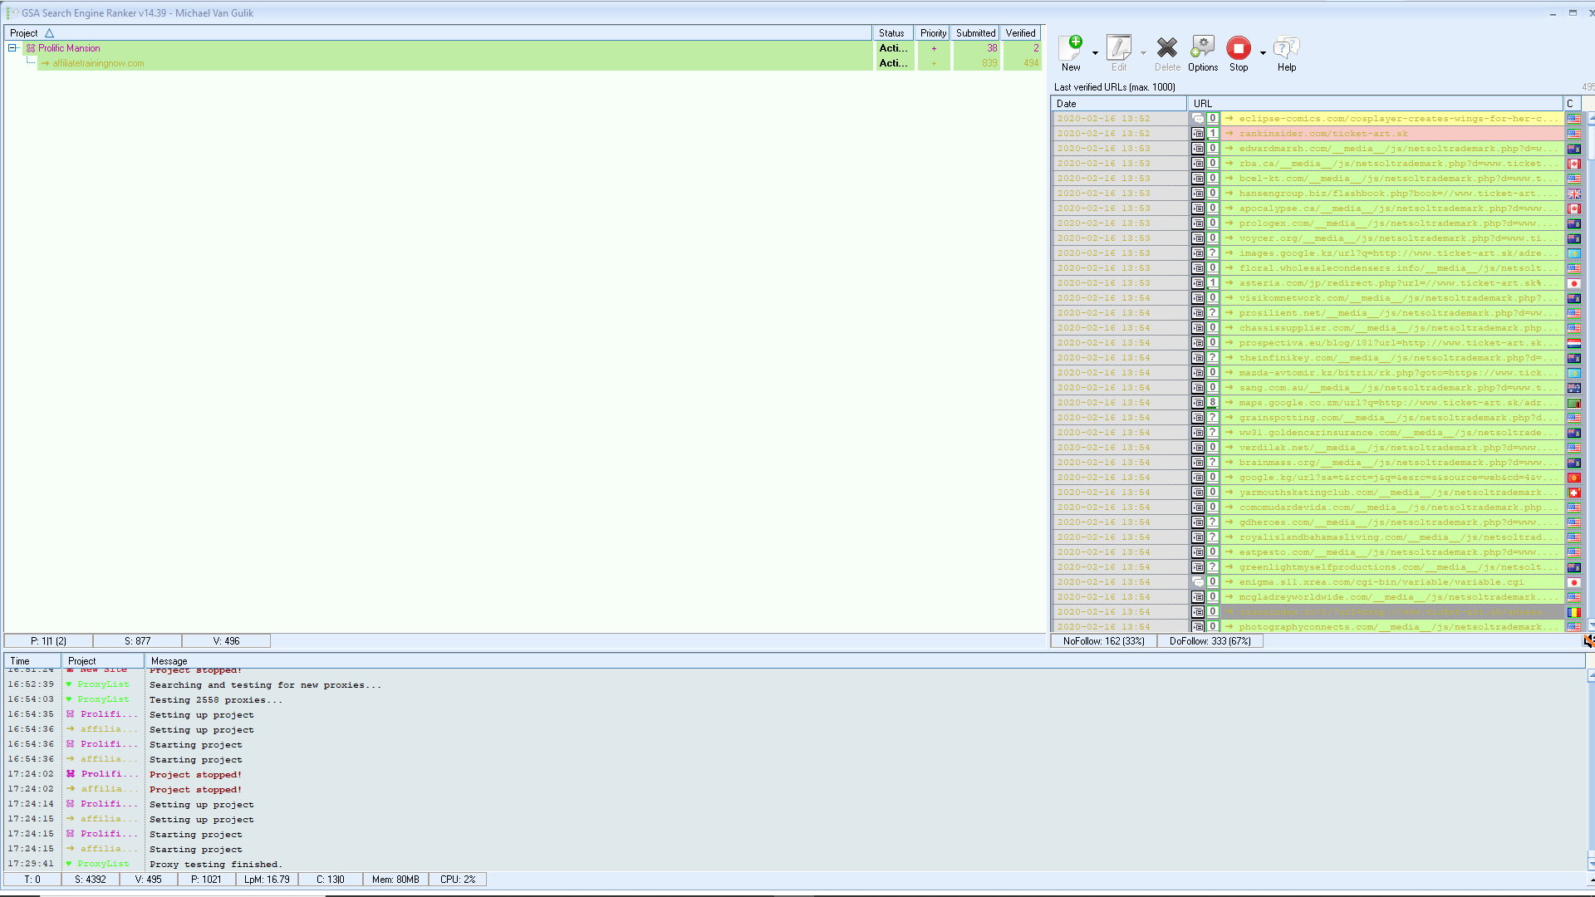Click the Edit project toolbar icon

point(1119,47)
